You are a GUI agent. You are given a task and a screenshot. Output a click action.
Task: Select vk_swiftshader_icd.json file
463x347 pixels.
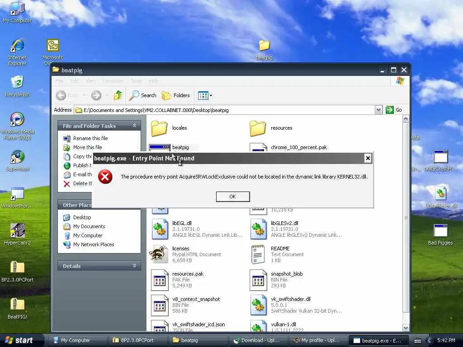(188, 326)
